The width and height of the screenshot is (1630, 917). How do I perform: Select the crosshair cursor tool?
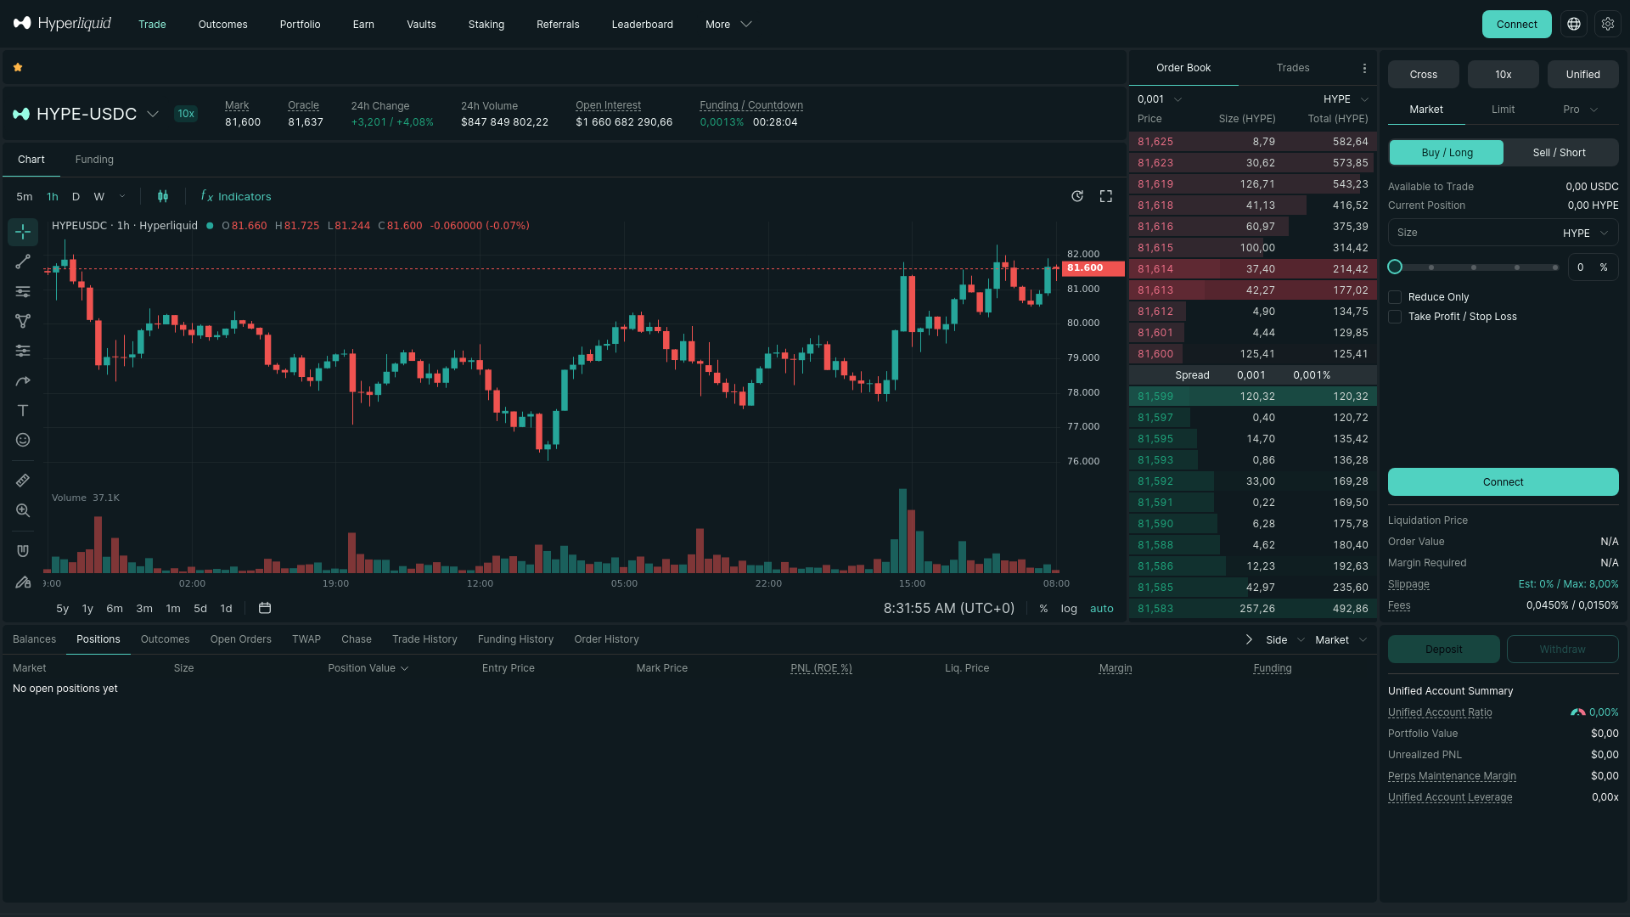pyautogui.click(x=23, y=232)
